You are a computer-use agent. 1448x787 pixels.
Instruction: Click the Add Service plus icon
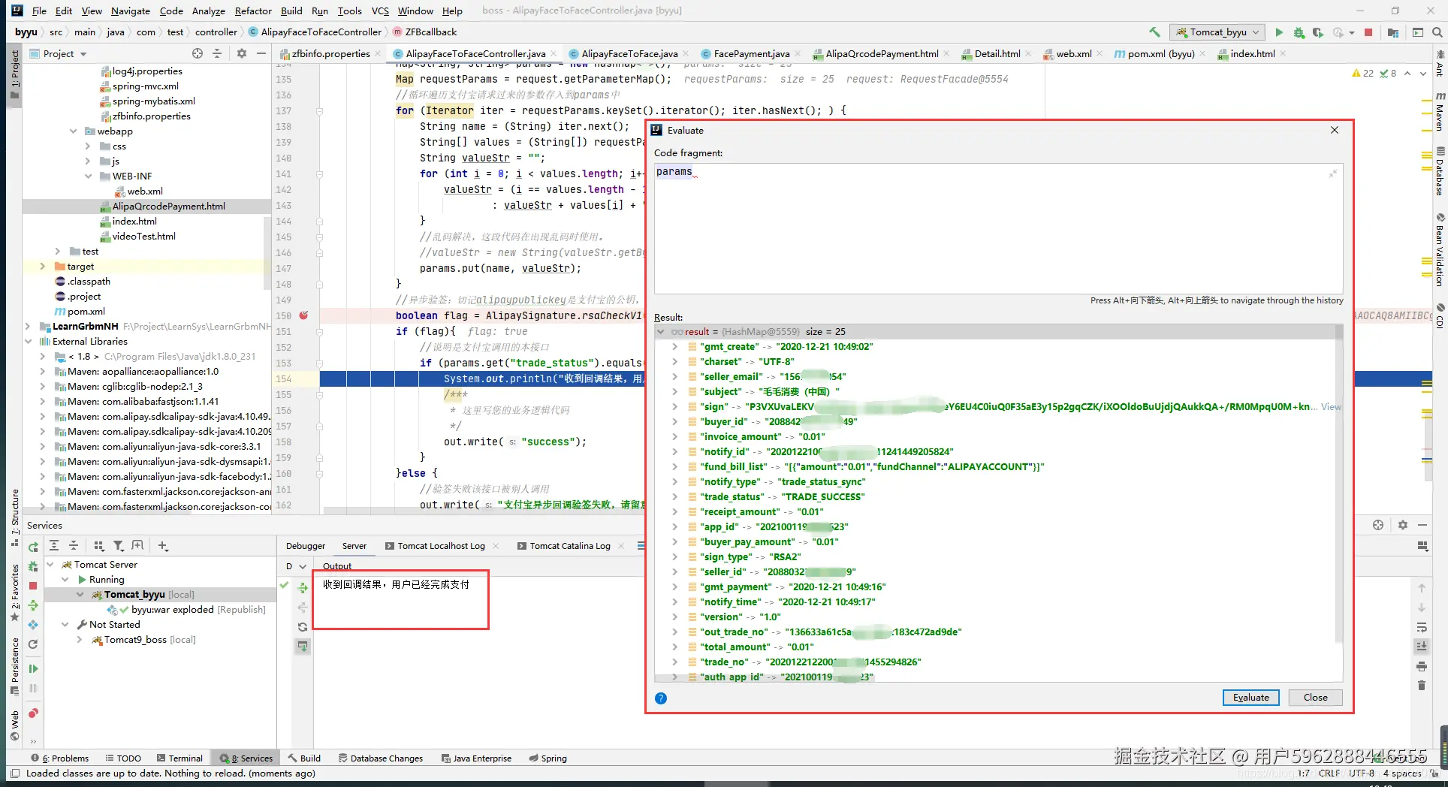click(x=163, y=546)
